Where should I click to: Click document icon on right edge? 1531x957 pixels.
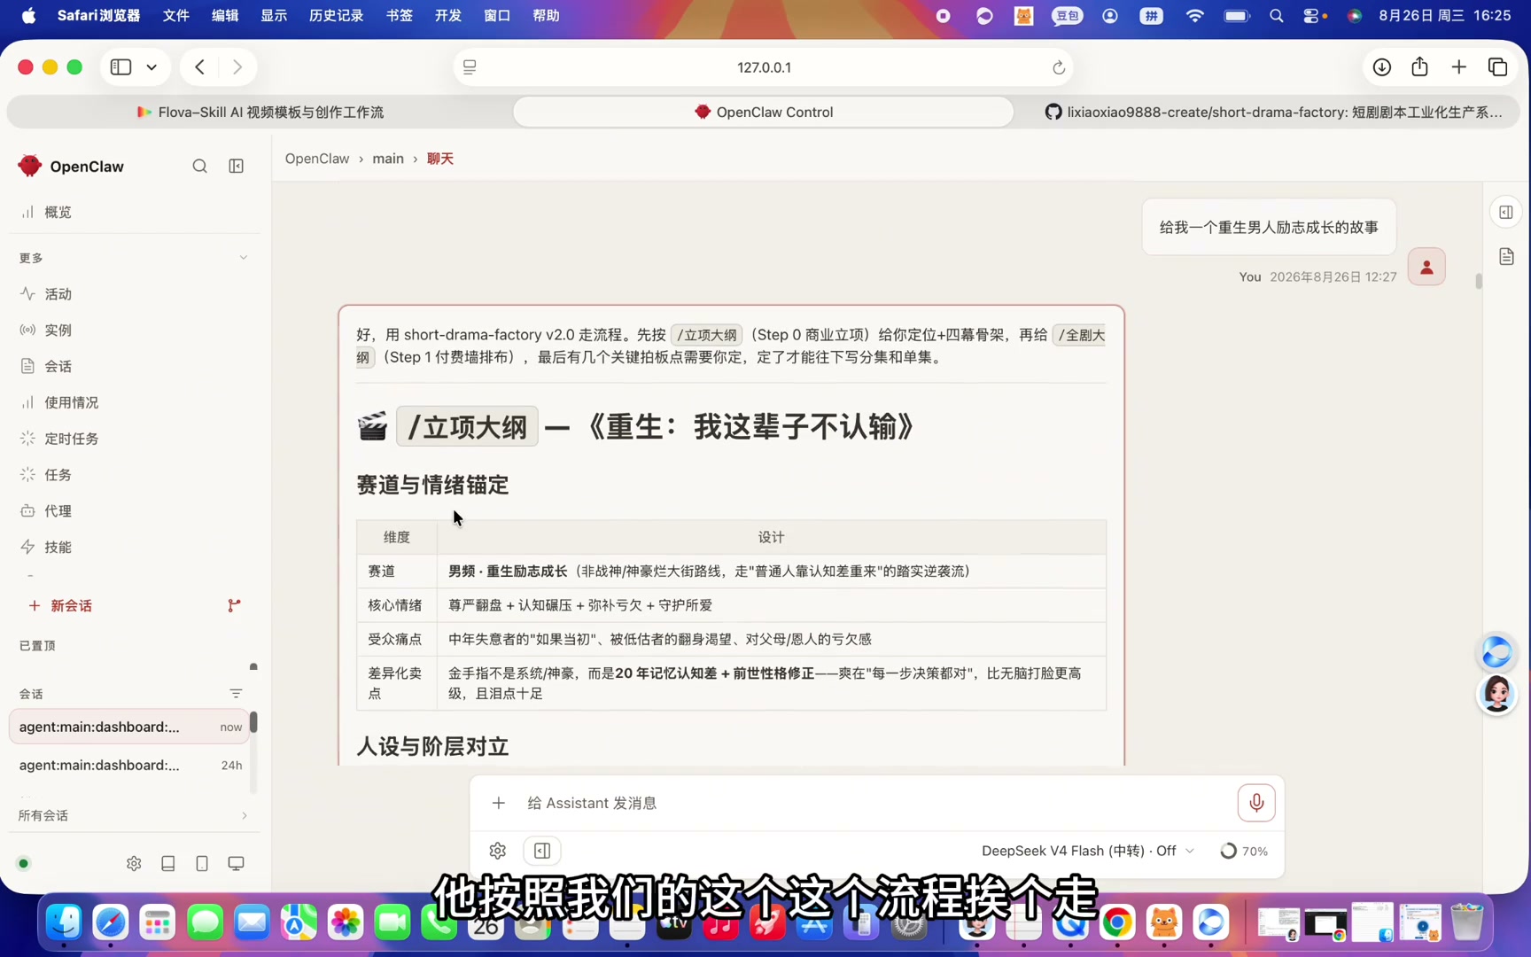click(x=1506, y=257)
